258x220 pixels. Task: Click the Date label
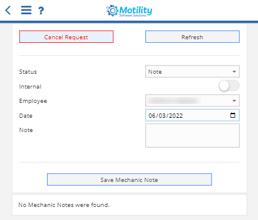tap(26, 116)
